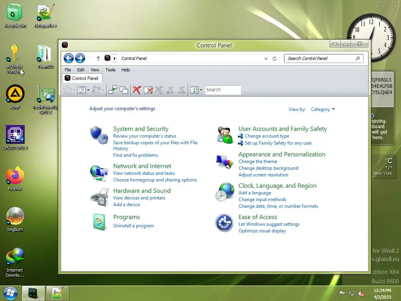The height and width of the screenshot is (301, 401).
Task: Select the Firefox desktop icon
Action: [x=15, y=178]
